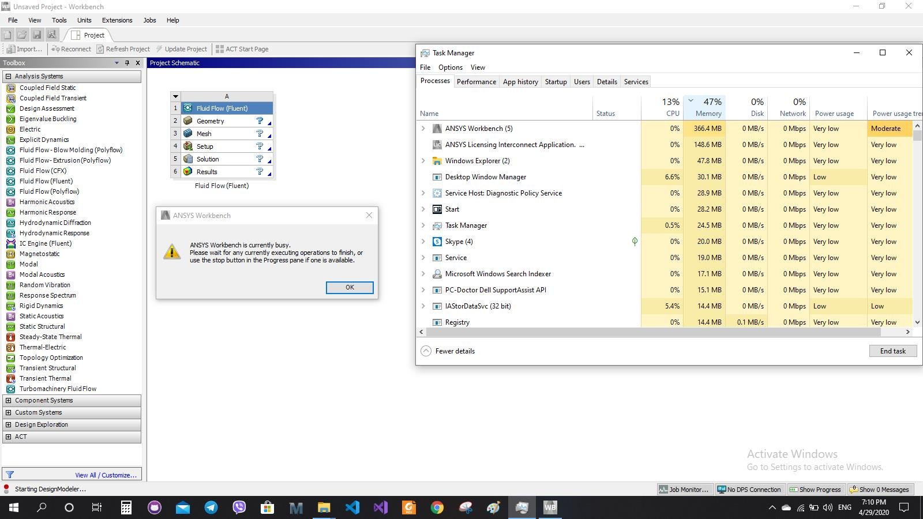
Task: Click process list scroll down arrow
Action: point(917,322)
